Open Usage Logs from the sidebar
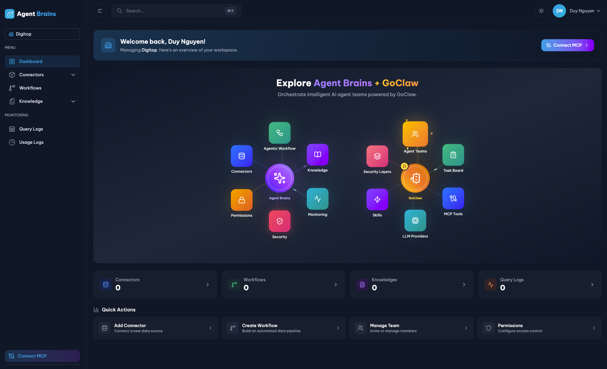 (31, 142)
